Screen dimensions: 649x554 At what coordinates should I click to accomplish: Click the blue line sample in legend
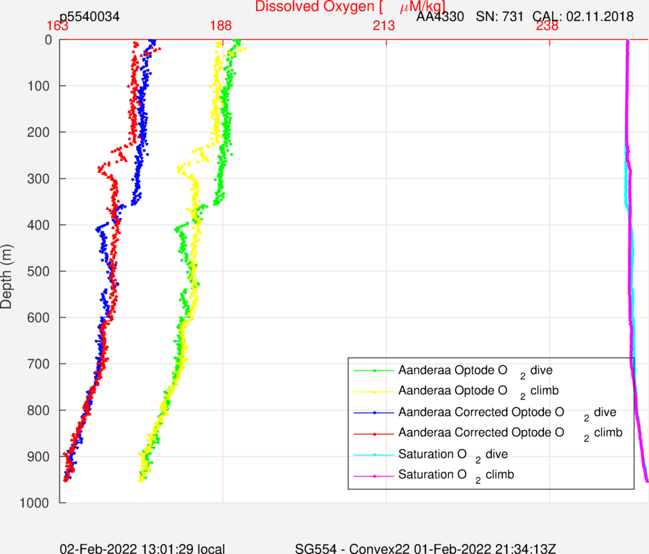point(374,413)
